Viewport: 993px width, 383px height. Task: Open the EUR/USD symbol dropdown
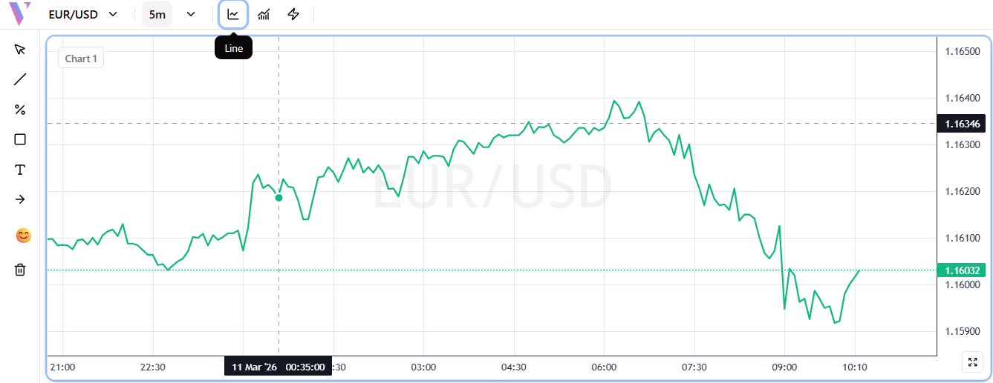point(82,14)
